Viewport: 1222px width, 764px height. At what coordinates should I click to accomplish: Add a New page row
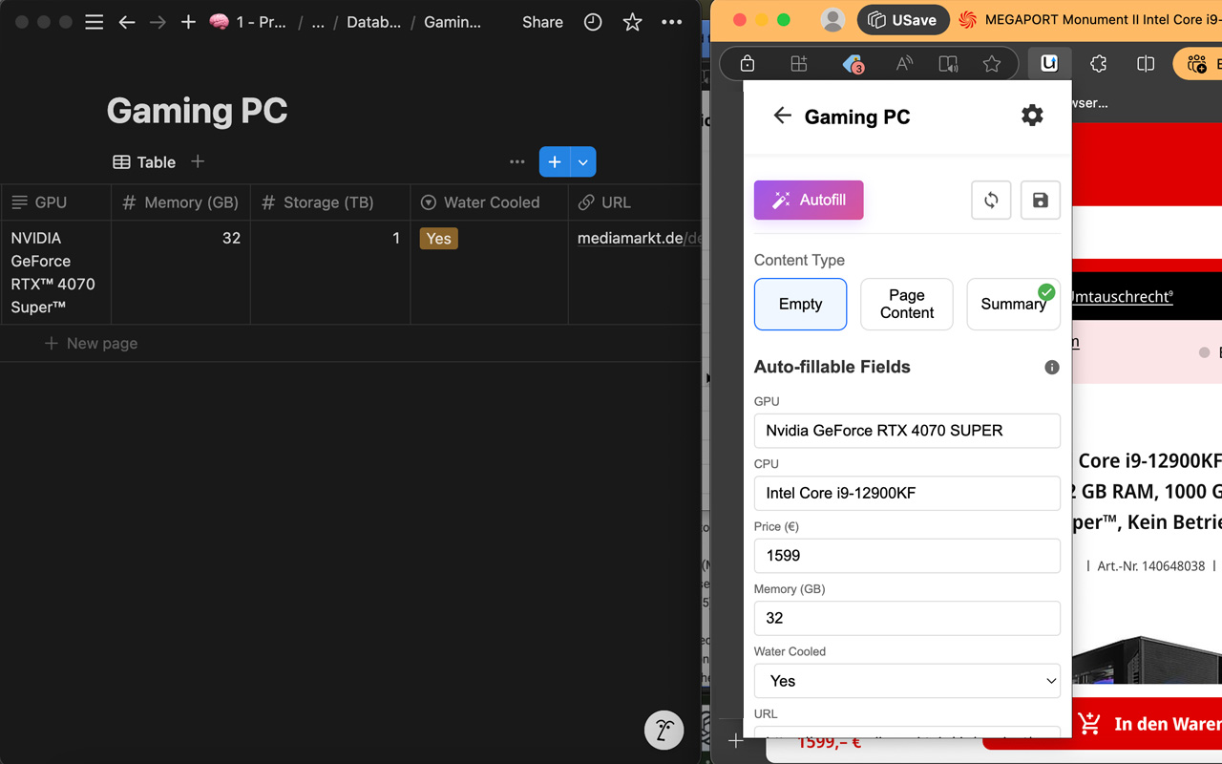point(91,343)
